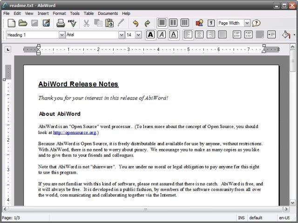Justify the paragraph text
298x223 pixels.
[x=222, y=35]
